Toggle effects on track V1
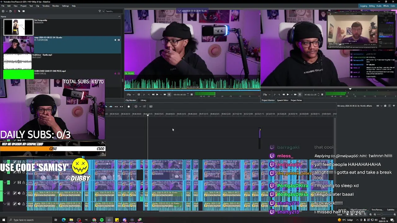 pos(15,182)
